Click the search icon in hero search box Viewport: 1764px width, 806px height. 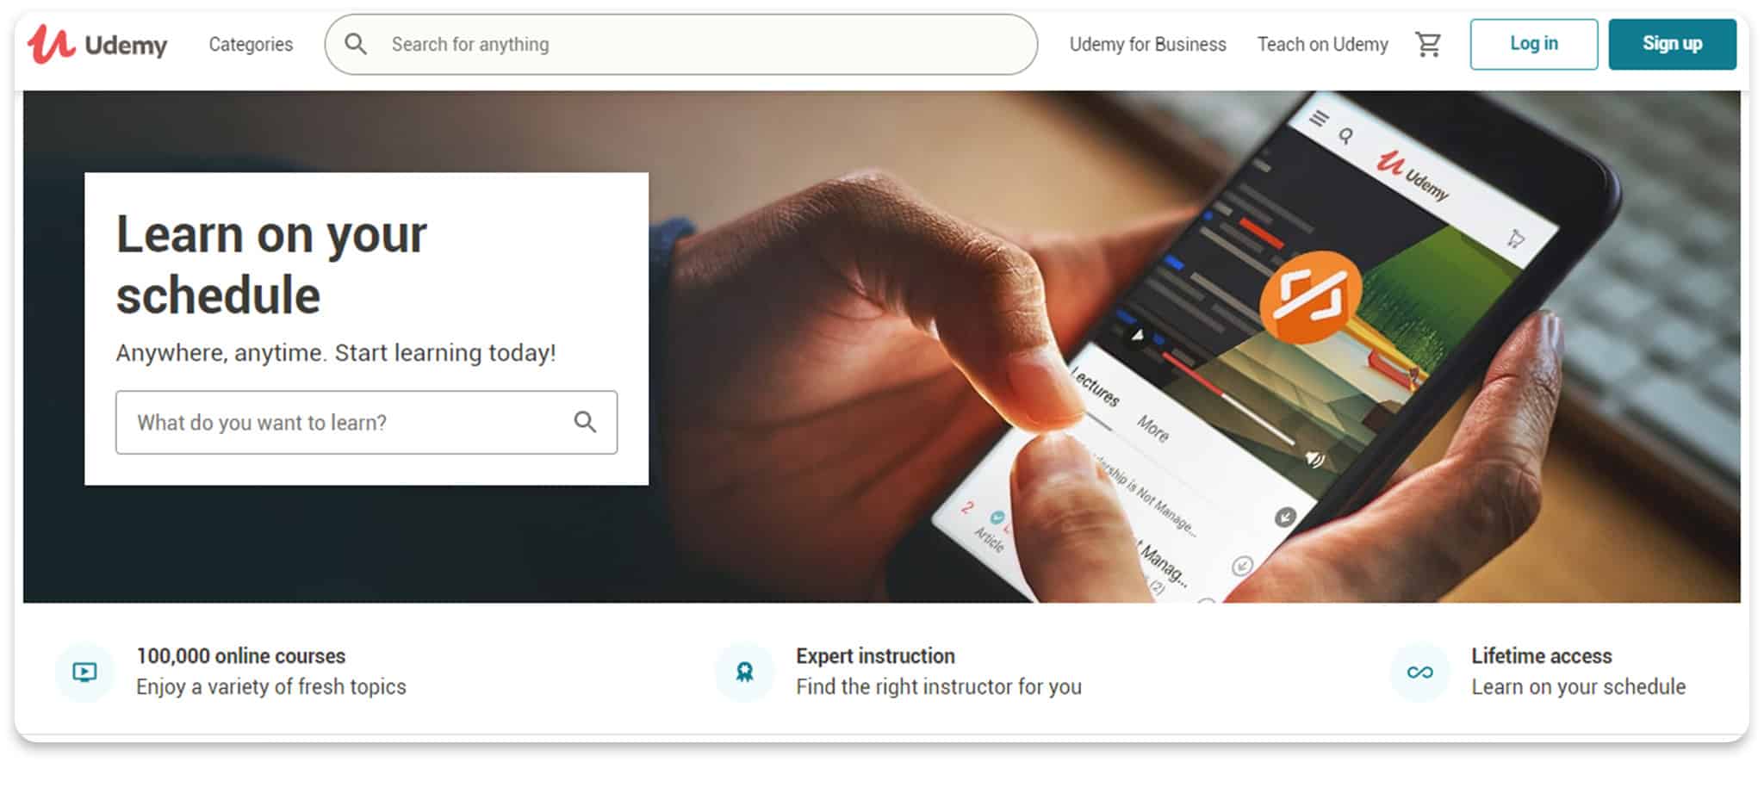pyautogui.click(x=585, y=422)
